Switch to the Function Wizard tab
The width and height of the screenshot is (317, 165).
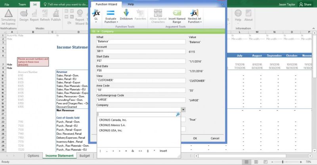point(106,4)
